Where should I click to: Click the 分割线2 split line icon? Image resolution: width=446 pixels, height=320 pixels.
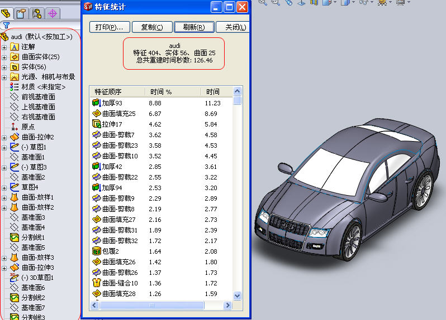click(14, 297)
